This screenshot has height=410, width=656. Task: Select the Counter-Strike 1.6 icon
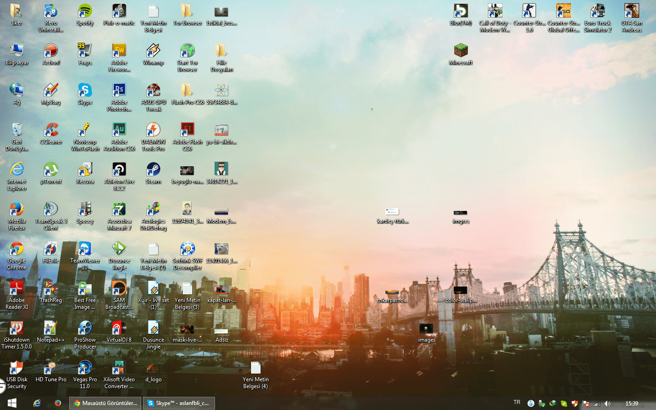point(529,18)
